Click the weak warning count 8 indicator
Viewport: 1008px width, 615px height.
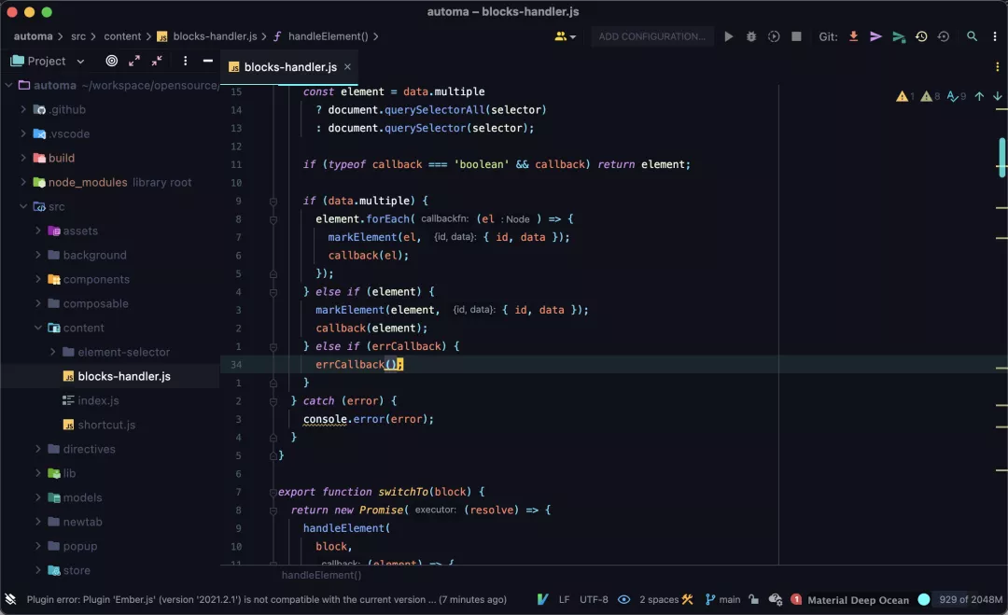[x=931, y=96]
